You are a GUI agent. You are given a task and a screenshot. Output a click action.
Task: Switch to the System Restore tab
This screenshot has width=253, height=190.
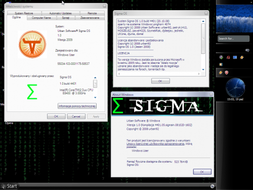click(x=24, y=13)
